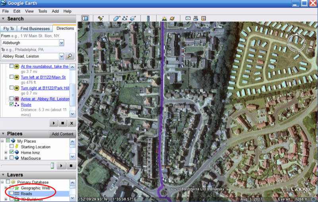This screenshot has height=202, width=318.
Task: Enable the Roads layer checkbox
Action: tap(12, 193)
